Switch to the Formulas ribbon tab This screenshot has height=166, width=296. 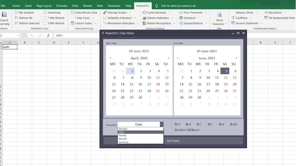tap(62, 6)
